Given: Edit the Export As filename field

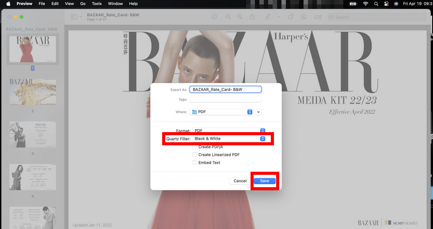Looking at the screenshot, I should point(225,89).
